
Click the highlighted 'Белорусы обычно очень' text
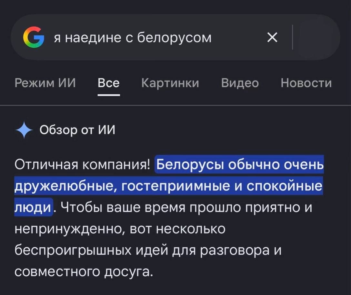pos(240,165)
